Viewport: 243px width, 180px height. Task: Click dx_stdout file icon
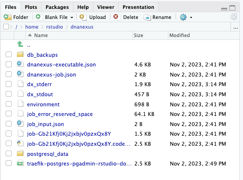21,94
